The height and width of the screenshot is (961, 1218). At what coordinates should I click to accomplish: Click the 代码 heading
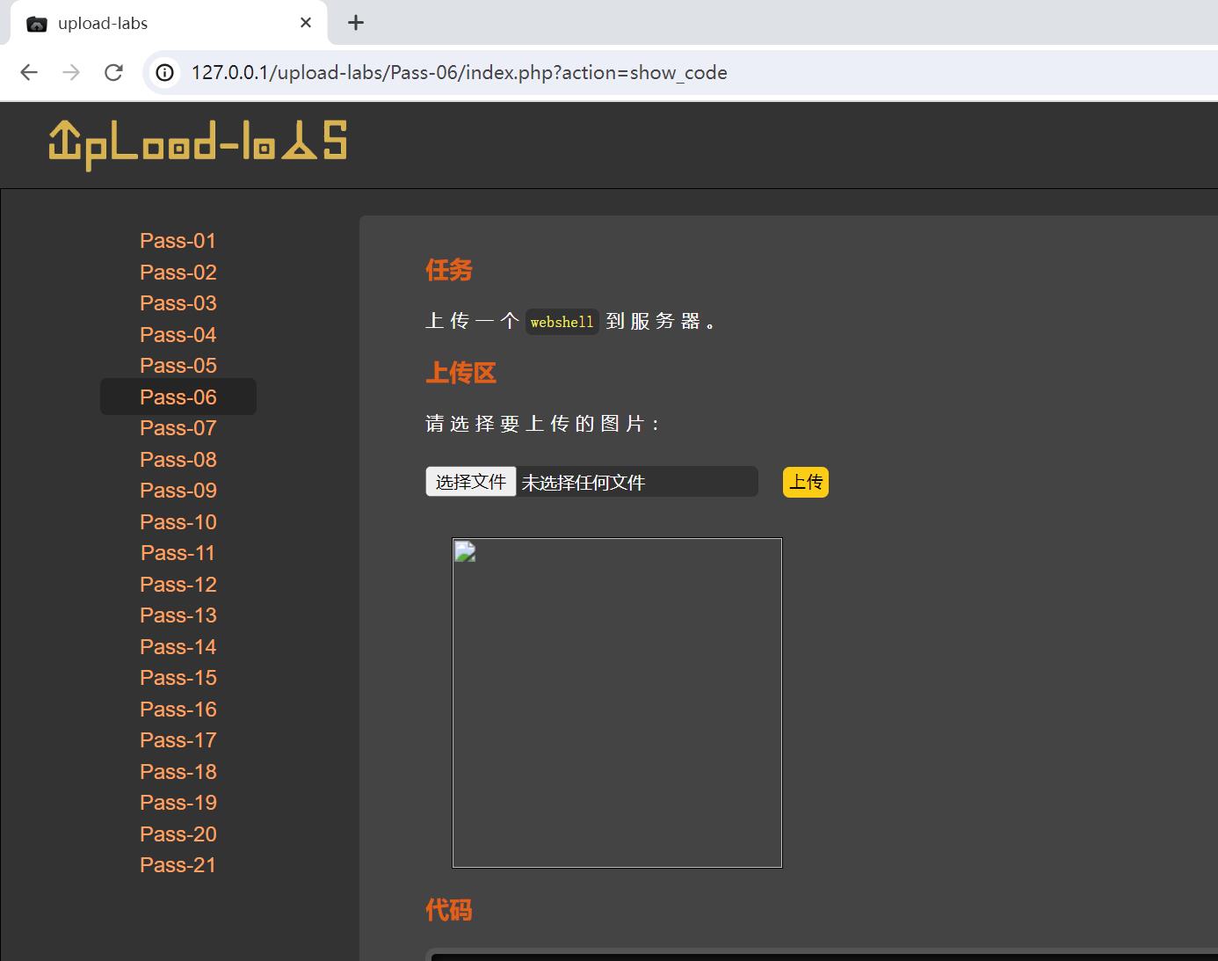pos(449,910)
